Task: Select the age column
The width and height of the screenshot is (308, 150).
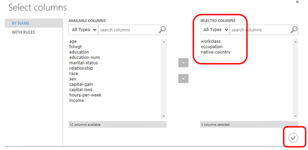Action: tap(73, 41)
